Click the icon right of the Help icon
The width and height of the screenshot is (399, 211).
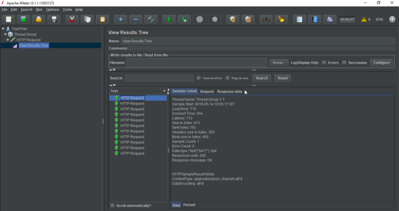[x=330, y=19]
